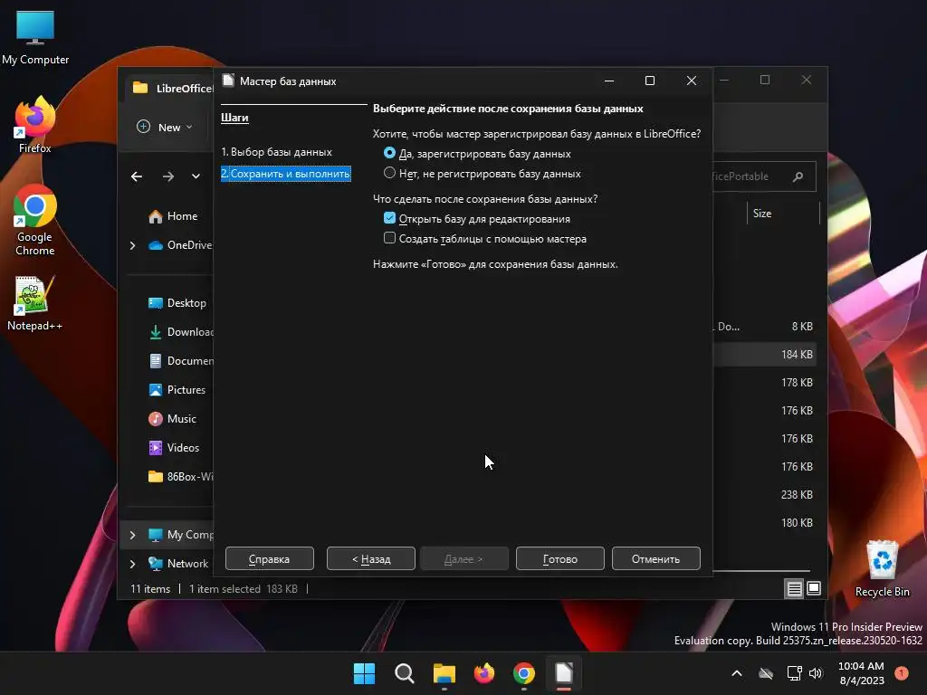Open Downloads folder in Explorer sidebar
The height and width of the screenshot is (695, 927).
pos(180,332)
